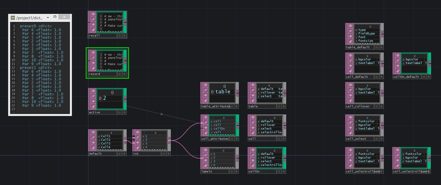The width and height of the screenshot is (441, 185).
Task: Select the cell_rollover node name label
Action: pyautogui.click(x=358, y=106)
